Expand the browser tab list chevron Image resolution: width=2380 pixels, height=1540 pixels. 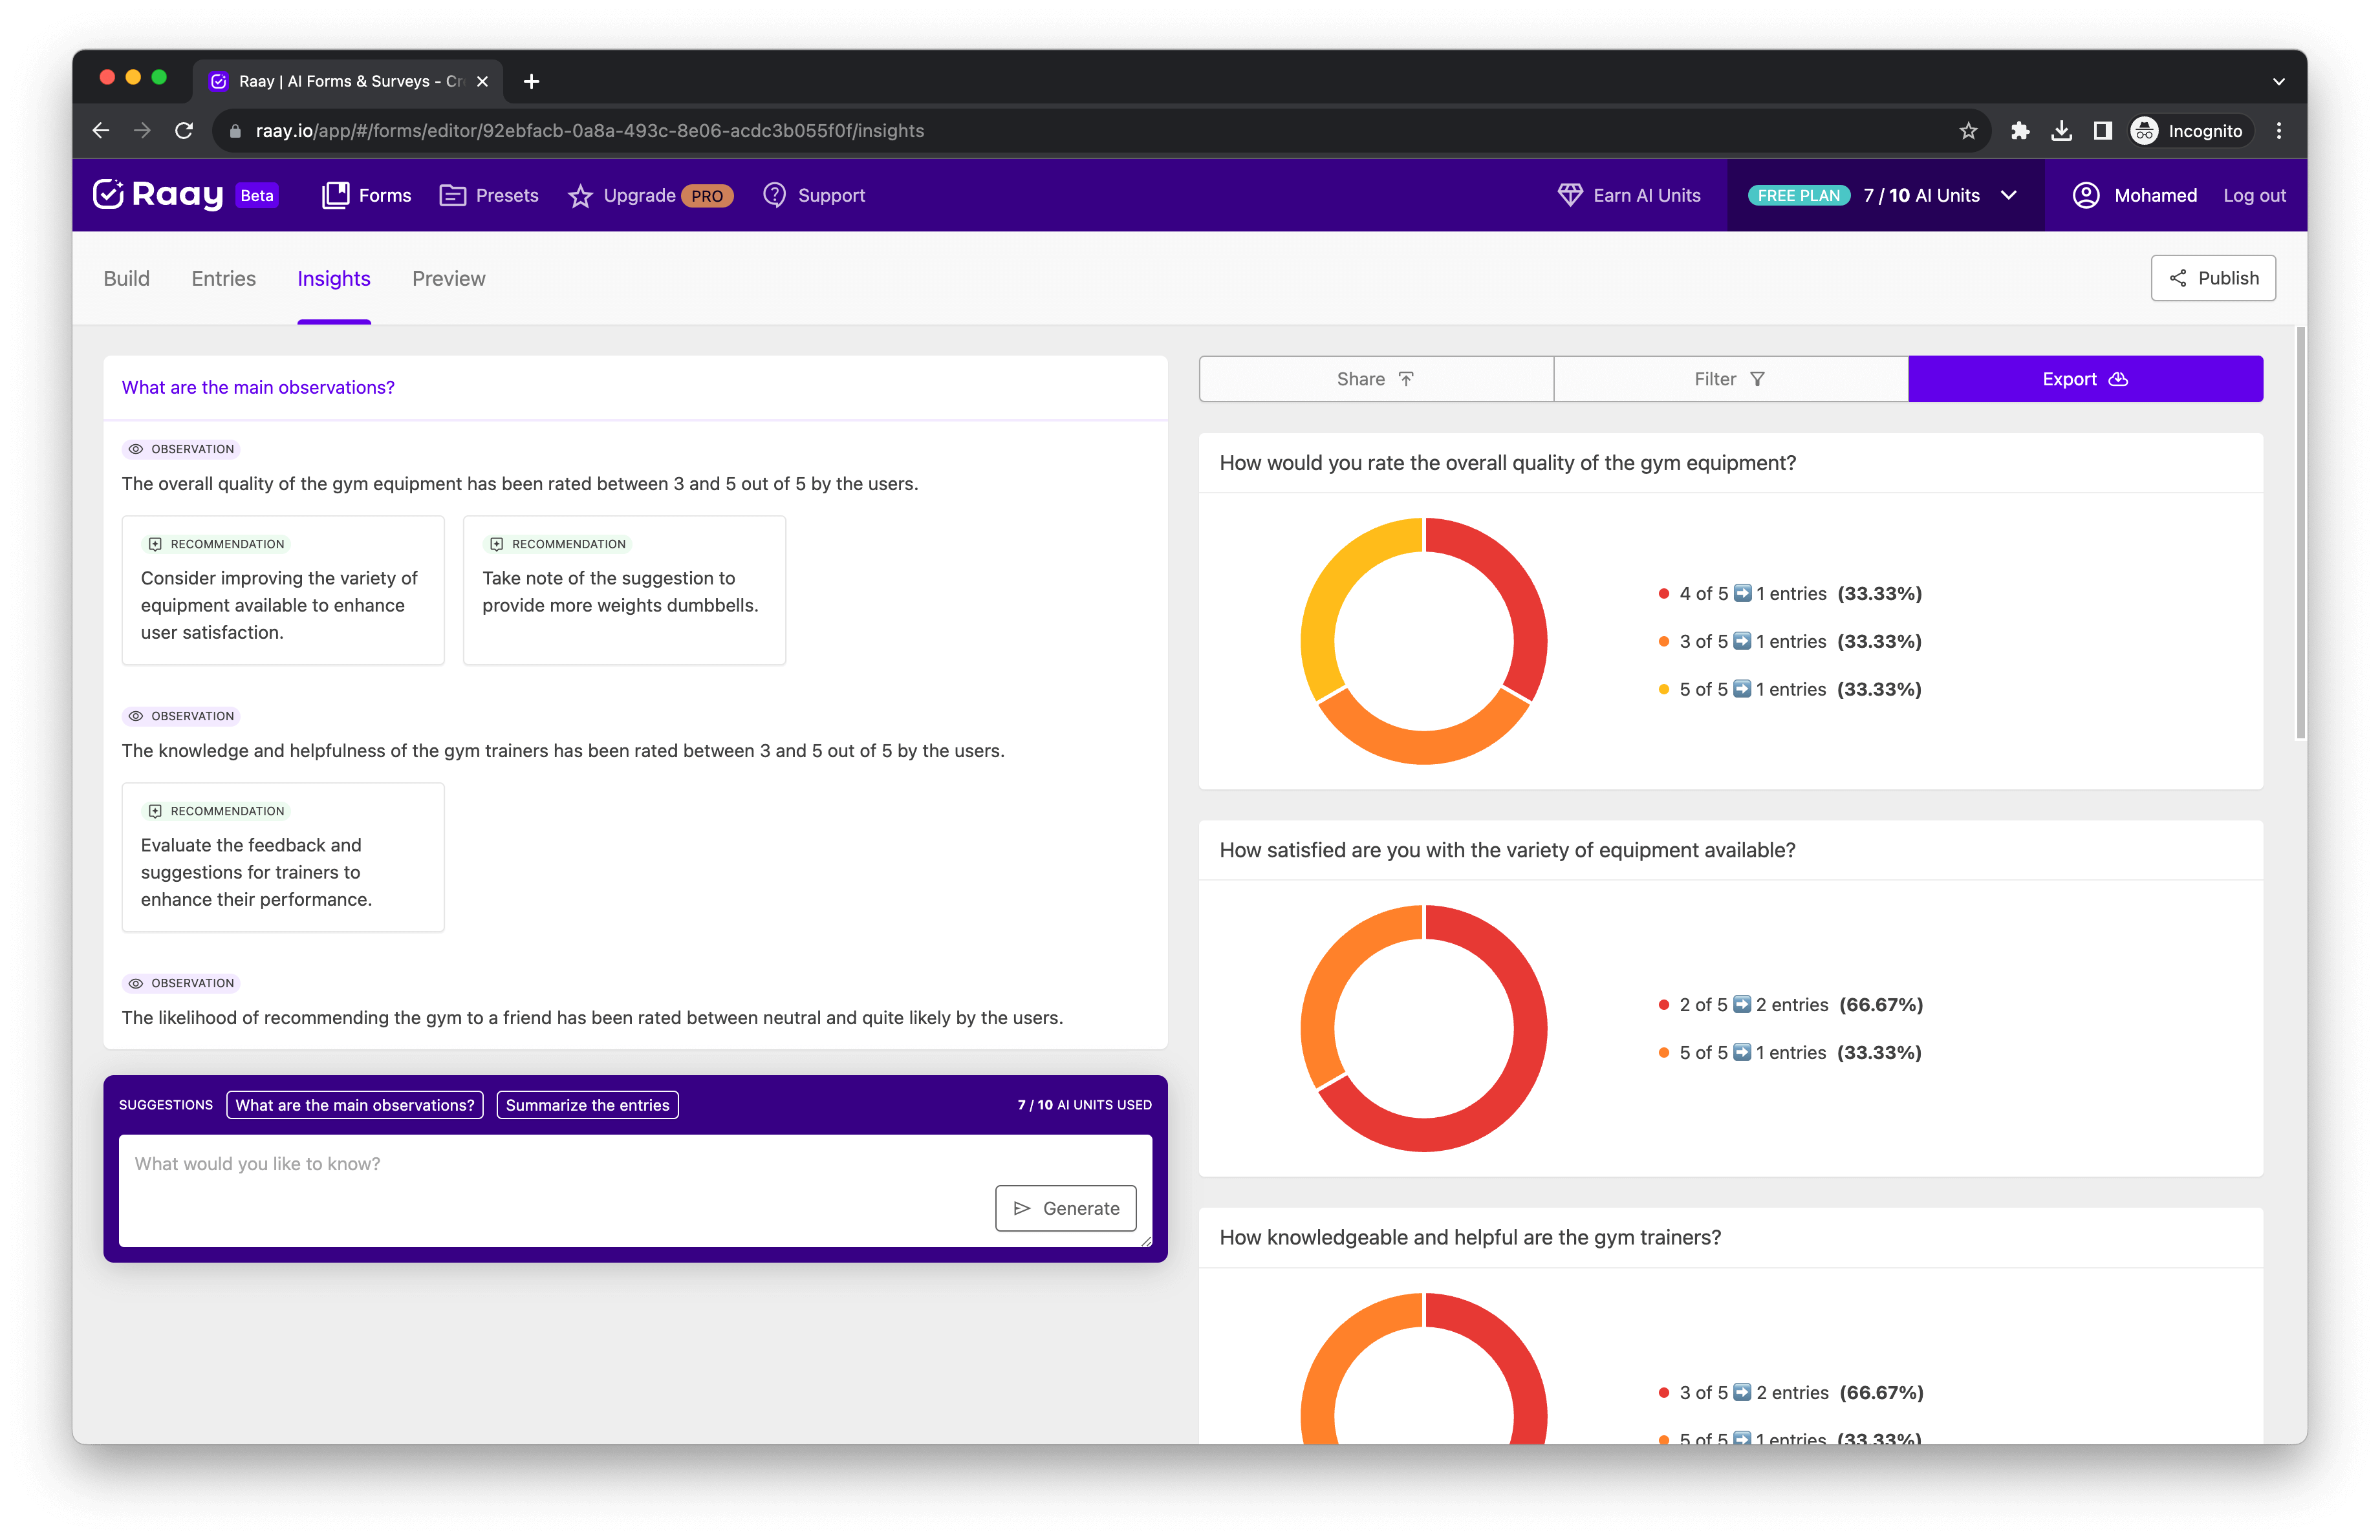tap(2278, 81)
